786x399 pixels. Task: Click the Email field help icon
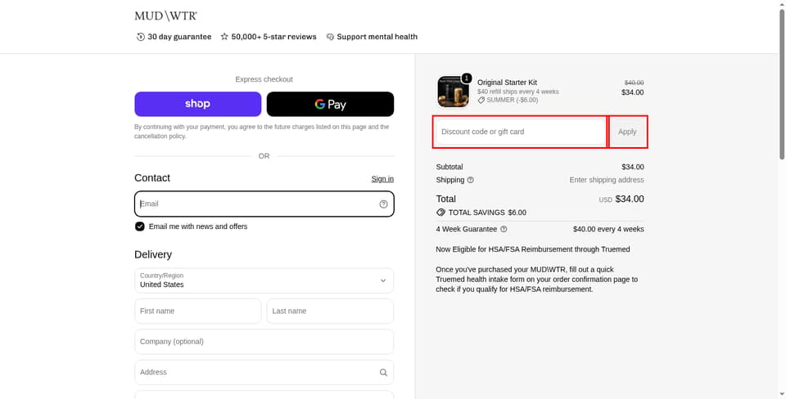click(x=383, y=204)
